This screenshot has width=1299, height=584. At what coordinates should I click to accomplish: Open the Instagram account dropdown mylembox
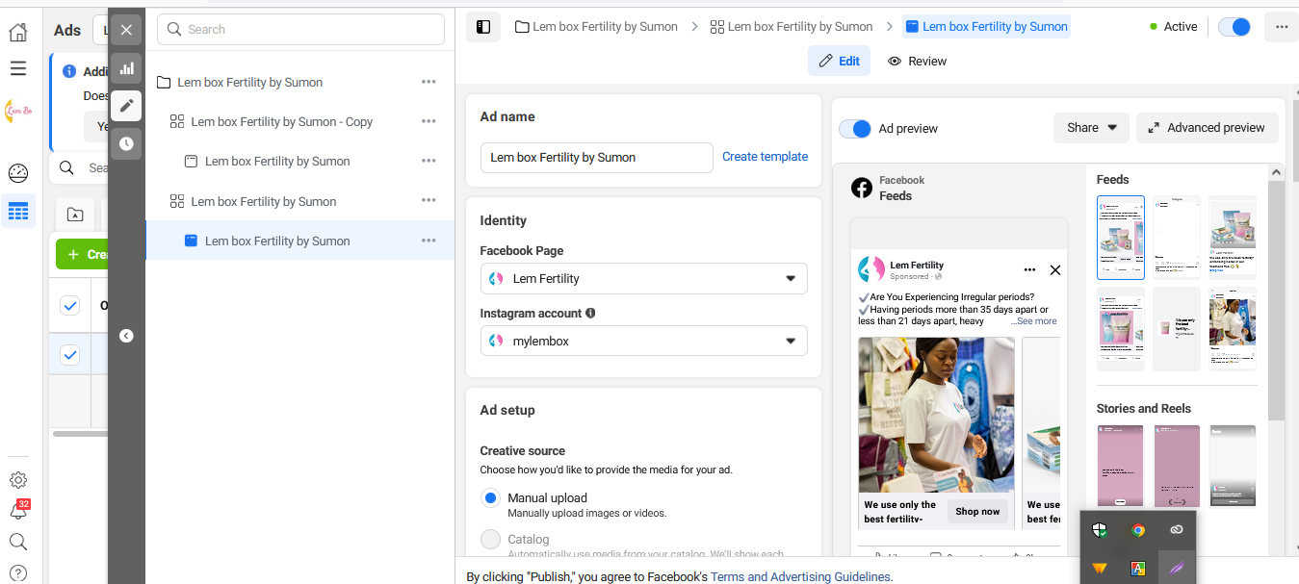pyautogui.click(x=643, y=341)
